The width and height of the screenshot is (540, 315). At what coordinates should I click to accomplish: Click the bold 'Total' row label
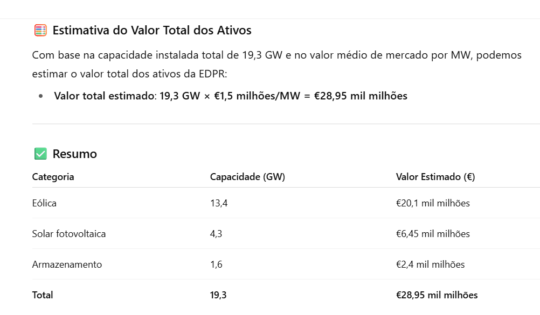(x=43, y=295)
